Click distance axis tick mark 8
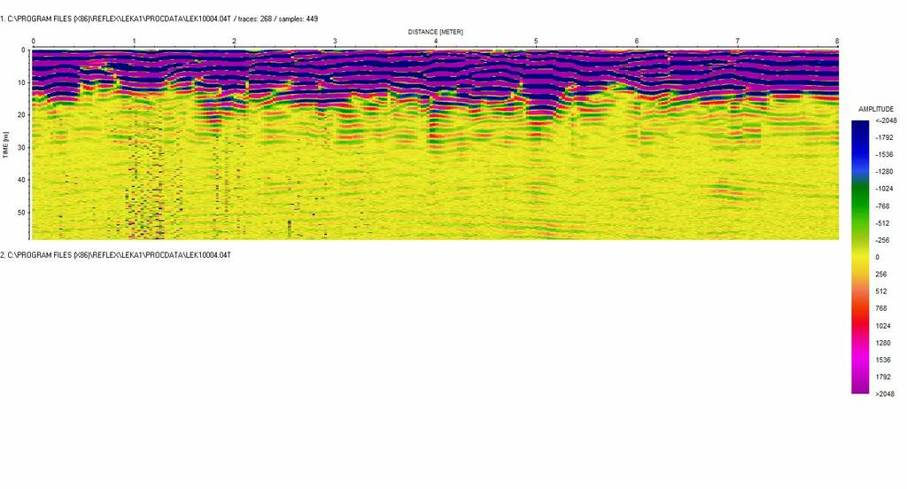The height and width of the screenshot is (489, 907). click(x=837, y=41)
